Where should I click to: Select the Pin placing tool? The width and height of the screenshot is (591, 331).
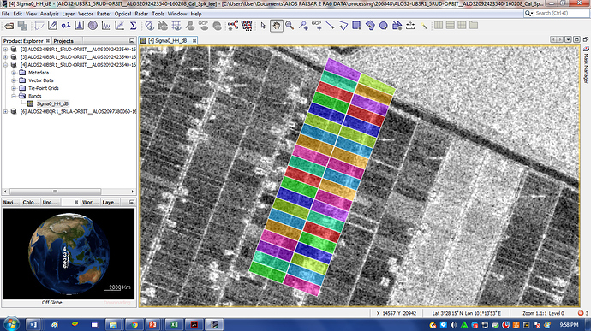point(303,26)
